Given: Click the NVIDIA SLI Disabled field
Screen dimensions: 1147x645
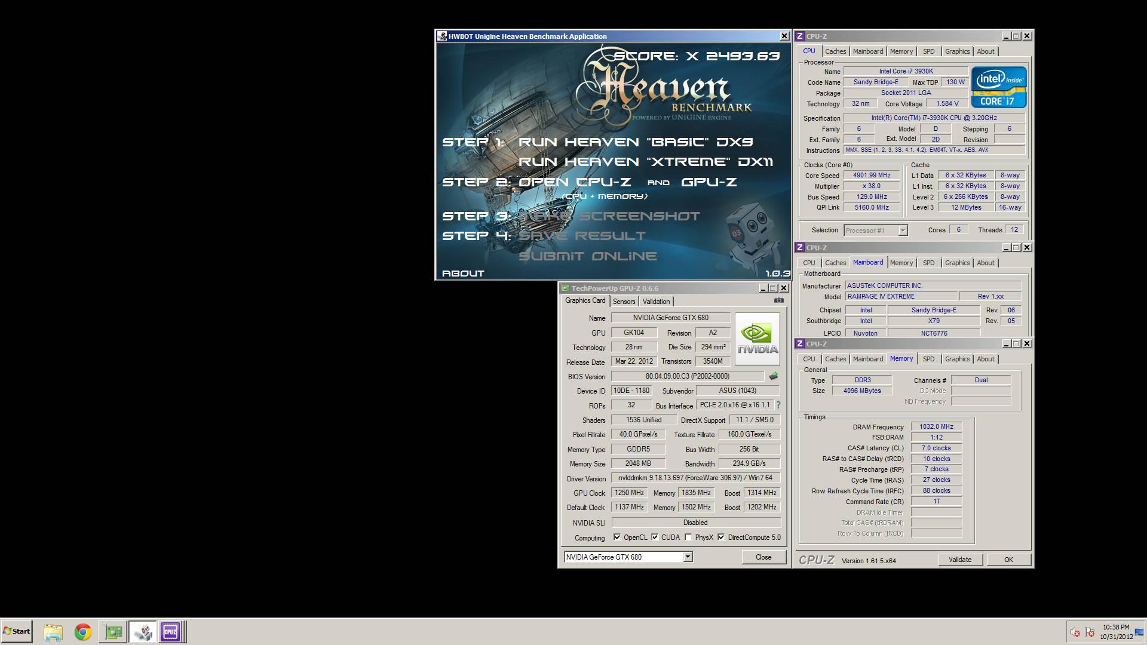Looking at the screenshot, I should click(x=695, y=523).
